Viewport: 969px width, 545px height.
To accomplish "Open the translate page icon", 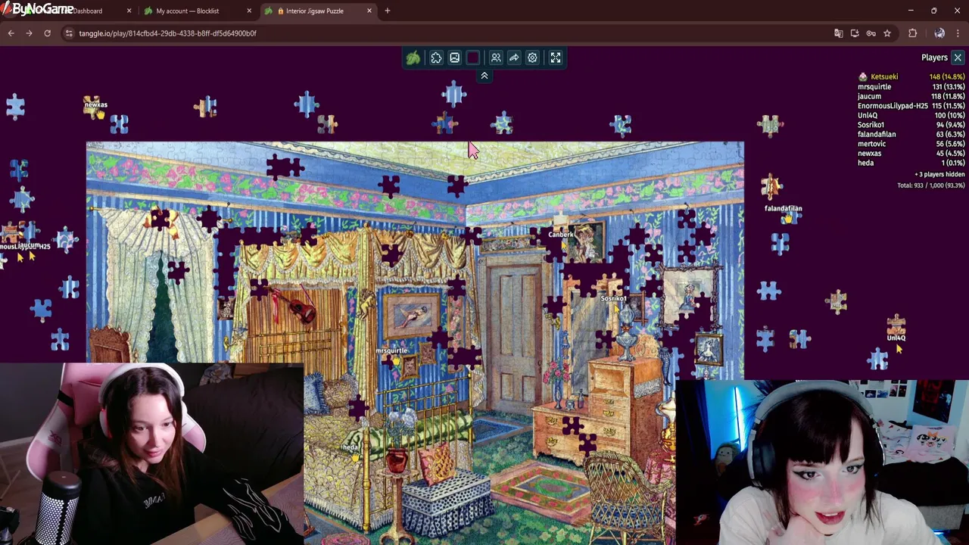I will (x=838, y=33).
